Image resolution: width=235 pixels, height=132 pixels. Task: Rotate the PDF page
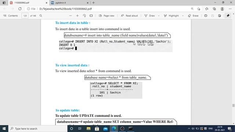click(84, 15)
